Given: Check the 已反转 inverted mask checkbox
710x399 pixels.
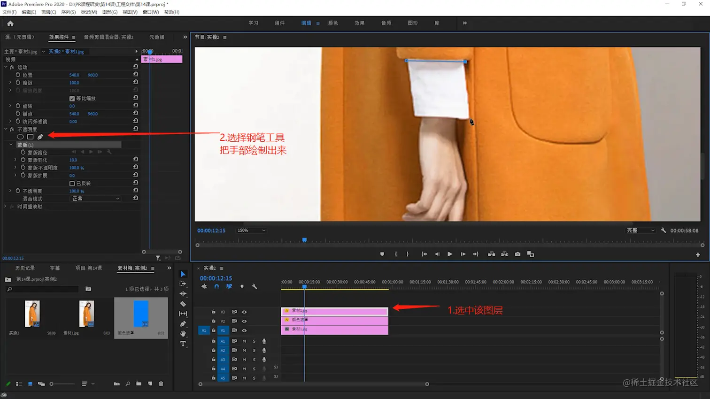Looking at the screenshot, I should 72,184.
